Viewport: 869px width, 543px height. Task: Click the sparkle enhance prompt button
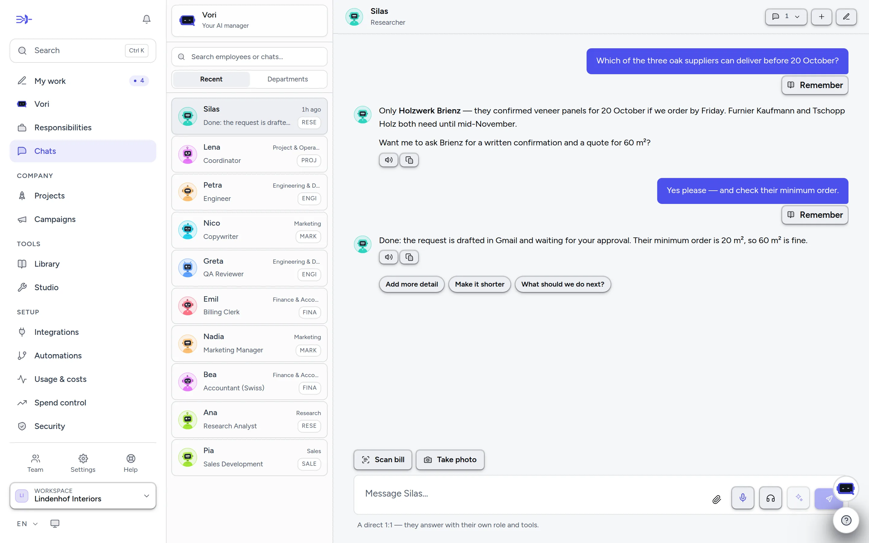pos(798,497)
